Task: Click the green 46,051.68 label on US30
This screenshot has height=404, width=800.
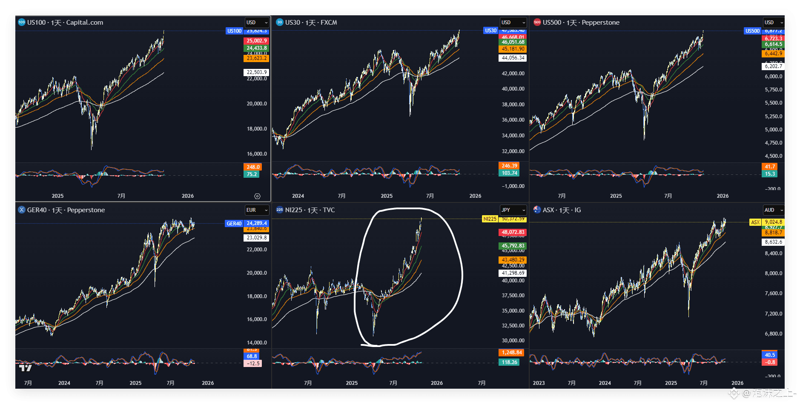Action: tap(513, 42)
